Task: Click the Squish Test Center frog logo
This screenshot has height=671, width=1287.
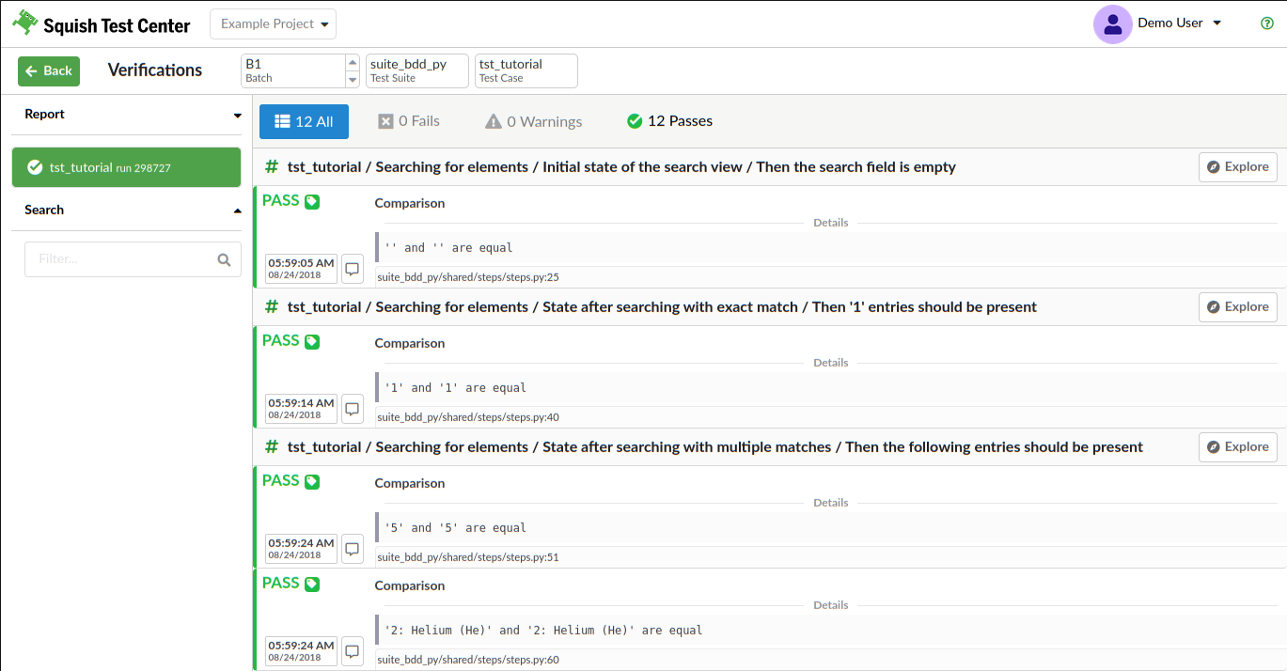Action: point(24,23)
